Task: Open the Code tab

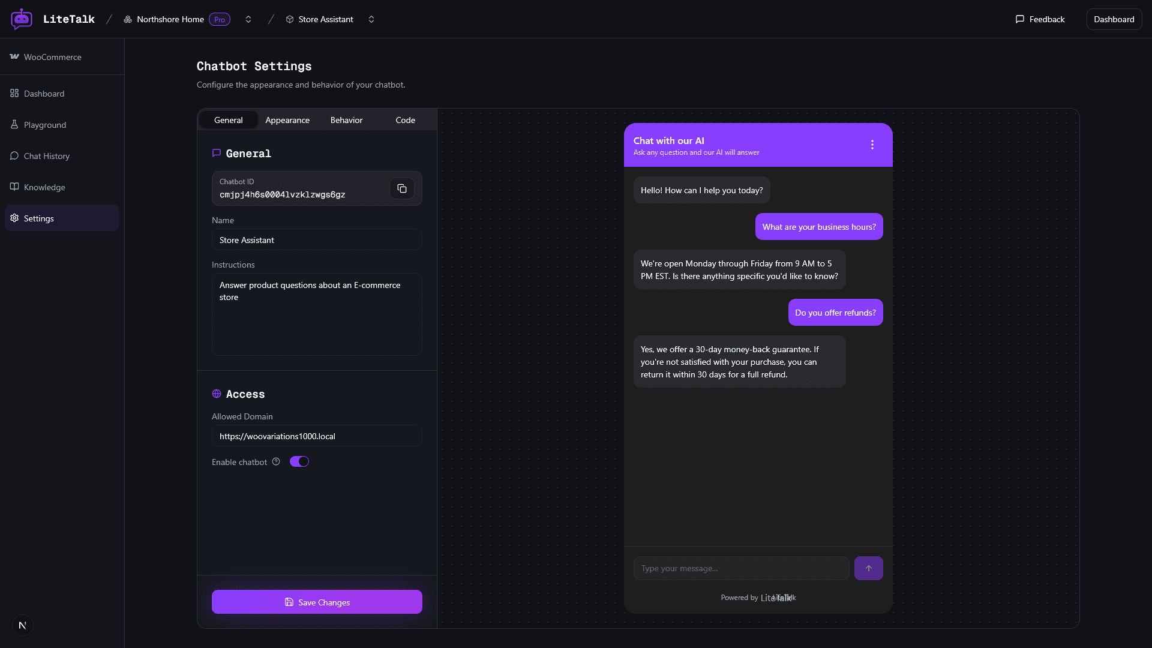Action: click(405, 120)
